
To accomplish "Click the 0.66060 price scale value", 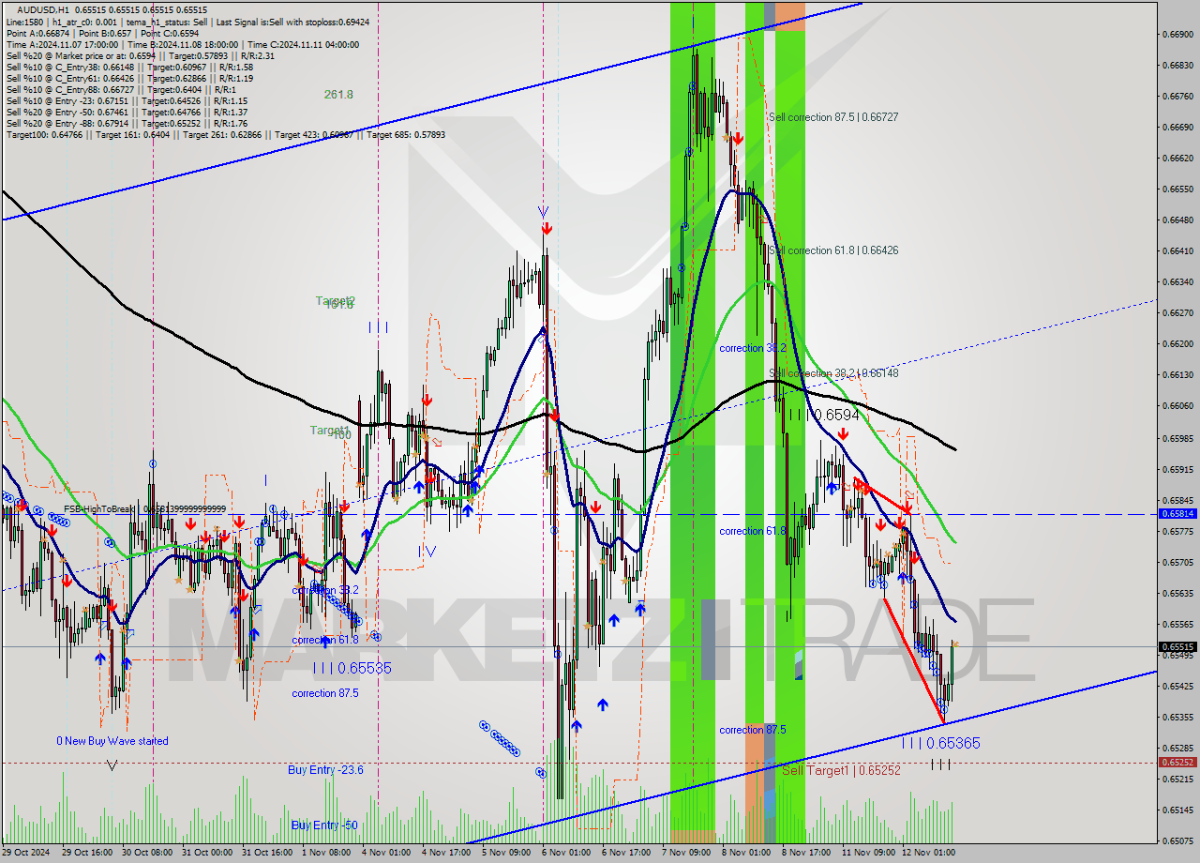I will [x=1177, y=406].
